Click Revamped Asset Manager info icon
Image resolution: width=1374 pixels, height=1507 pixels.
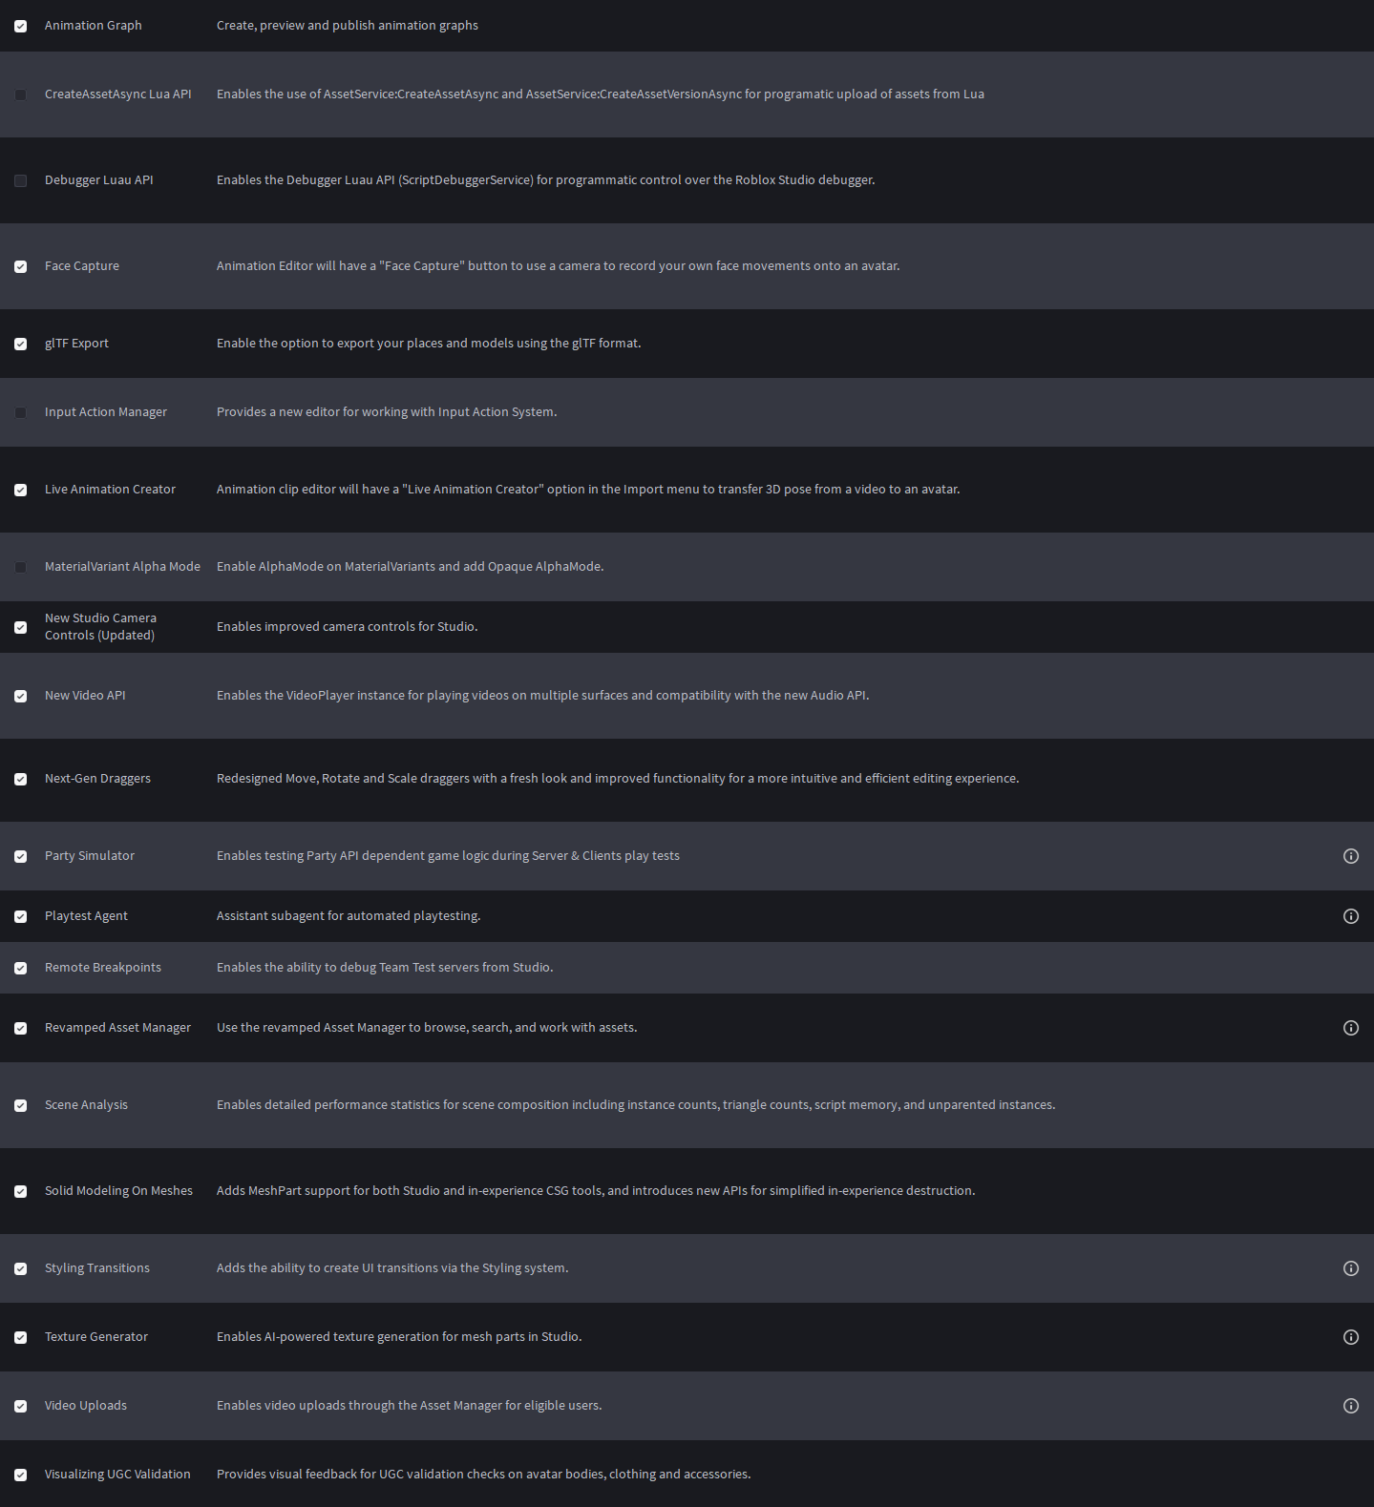pyautogui.click(x=1350, y=1028)
